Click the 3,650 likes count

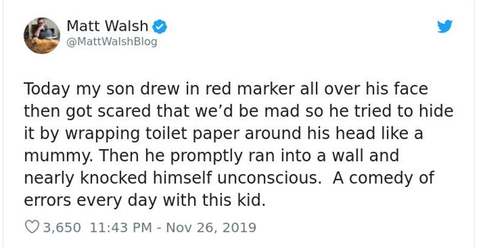[x=62, y=228]
